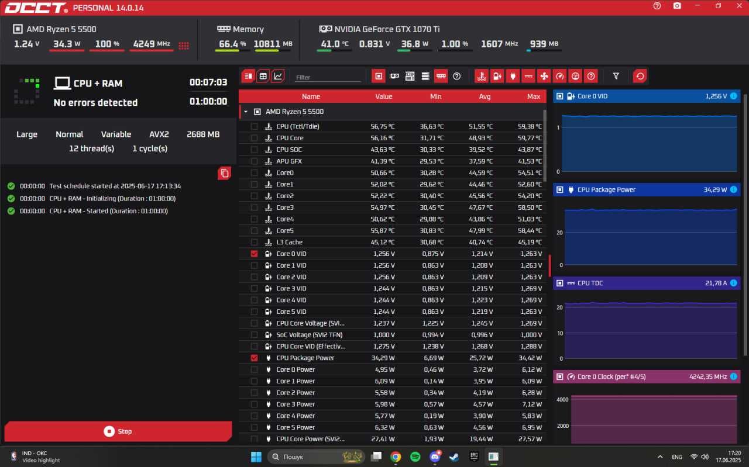Copy the test log to clipboard

coord(225,173)
